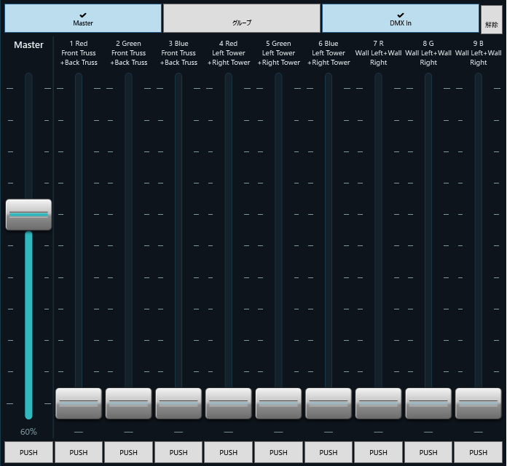Click the 5 Green Left Tower fader handle

tap(278, 403)
